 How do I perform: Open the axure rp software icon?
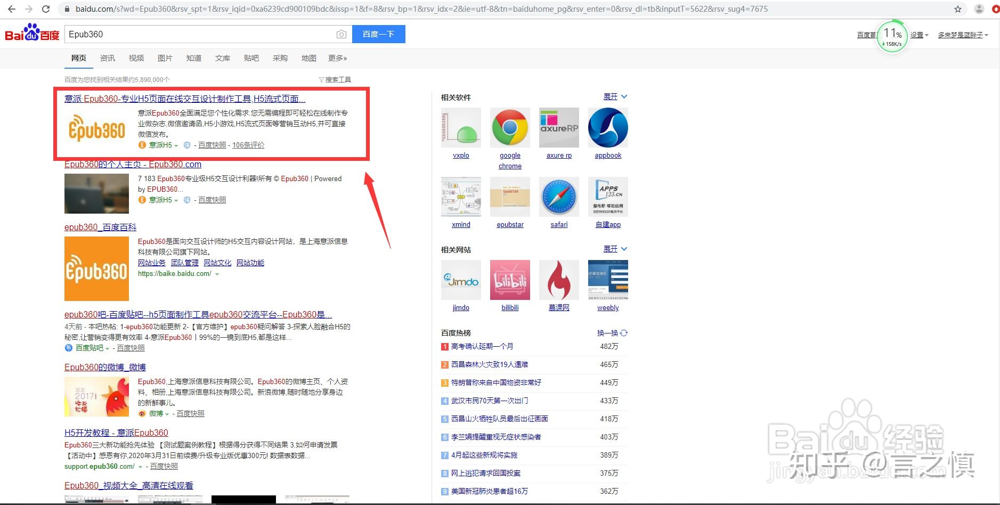[x=559, y=127]
